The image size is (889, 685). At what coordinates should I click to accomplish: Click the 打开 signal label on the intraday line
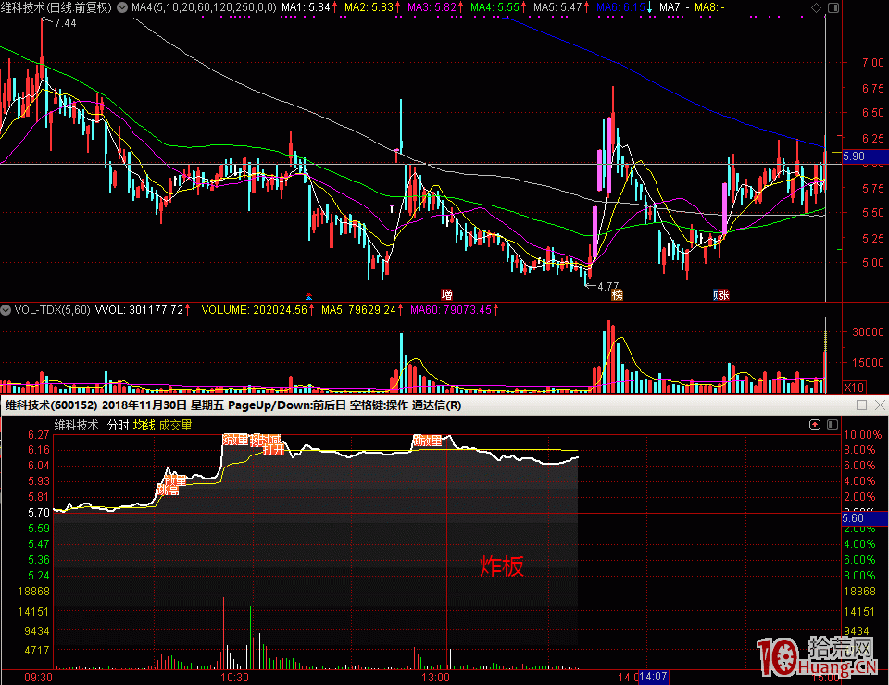point(272,450)
